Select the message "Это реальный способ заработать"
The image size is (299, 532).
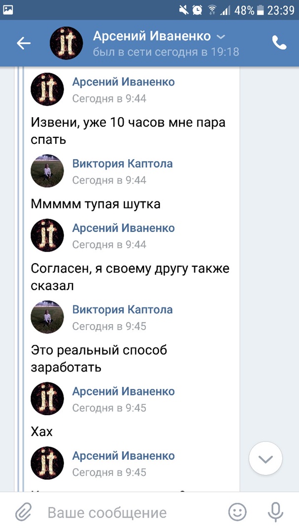[99, 359]
